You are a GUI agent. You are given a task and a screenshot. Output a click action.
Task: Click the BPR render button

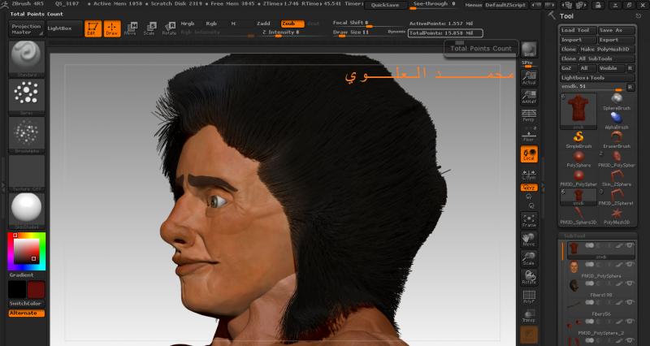pos(529,50)
